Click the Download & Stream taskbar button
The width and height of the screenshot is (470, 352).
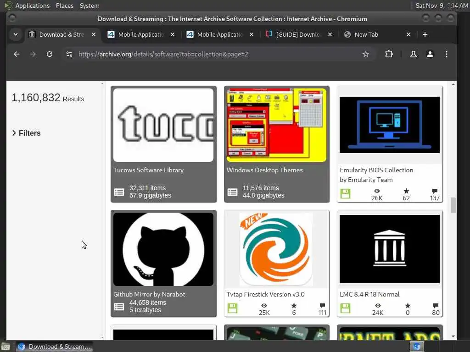coord(54,346)
